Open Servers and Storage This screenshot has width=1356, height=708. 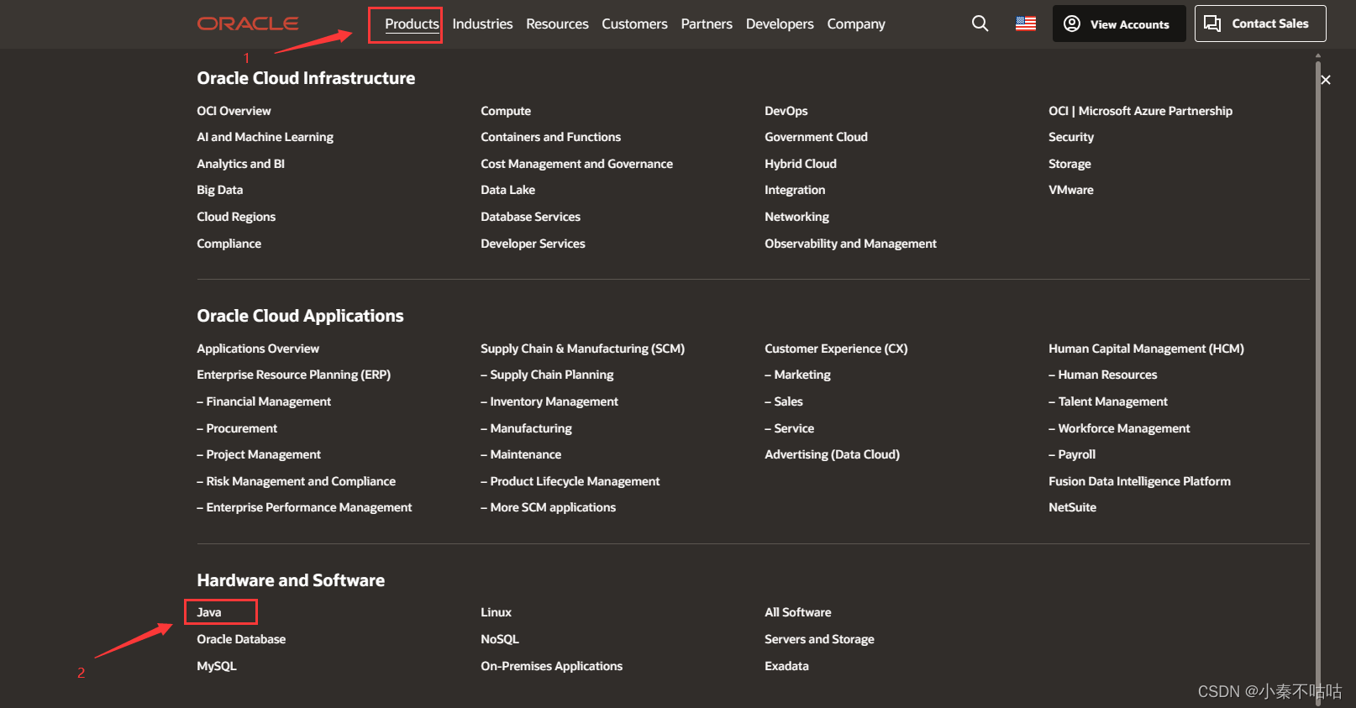819,639
